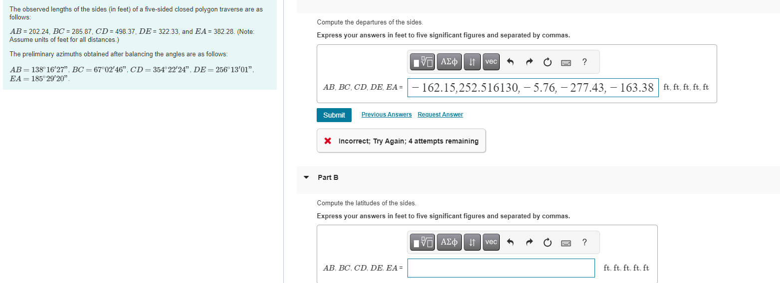780x283 pixels.
Task: Undo last edit in departures toolbar
Action: [510, 62]
